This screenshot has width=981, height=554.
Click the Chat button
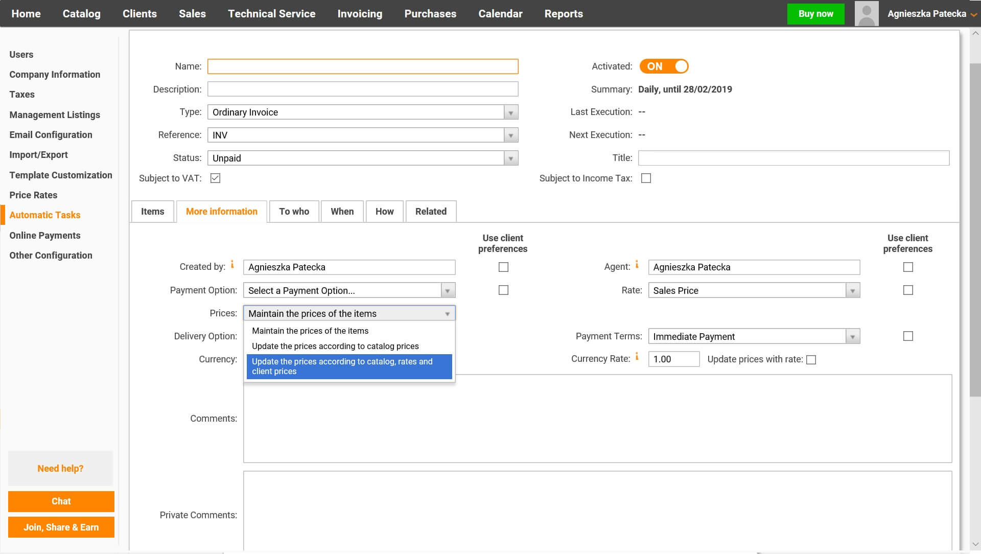[61, 501]
